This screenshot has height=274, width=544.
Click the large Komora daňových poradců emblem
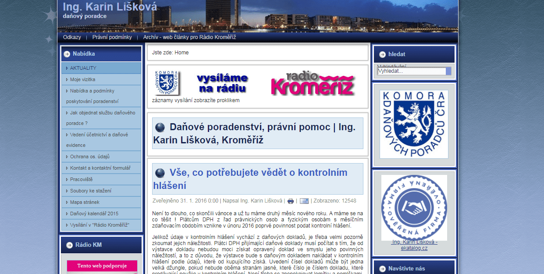point(414,124)
